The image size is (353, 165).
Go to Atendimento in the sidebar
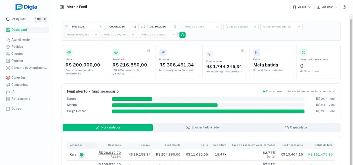coord(26,40)
